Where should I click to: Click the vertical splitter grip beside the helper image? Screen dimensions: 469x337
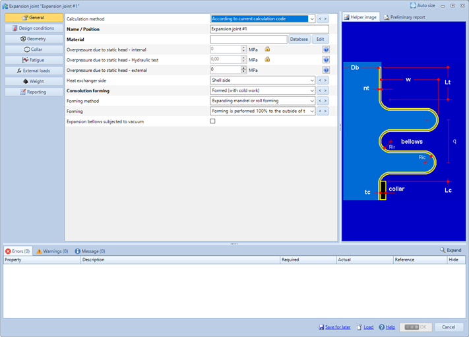(340, 127)
